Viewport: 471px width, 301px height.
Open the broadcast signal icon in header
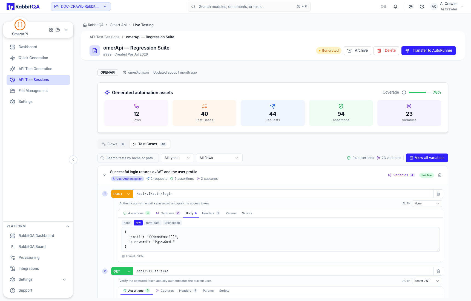tap(383, 7)
